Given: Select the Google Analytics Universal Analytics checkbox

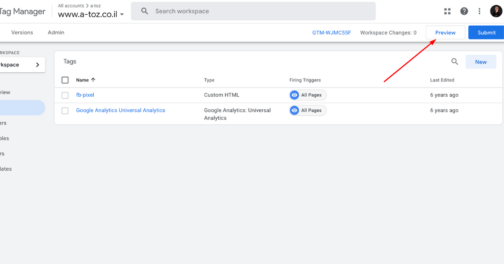Looking at the screenshot, I should 65,111.
